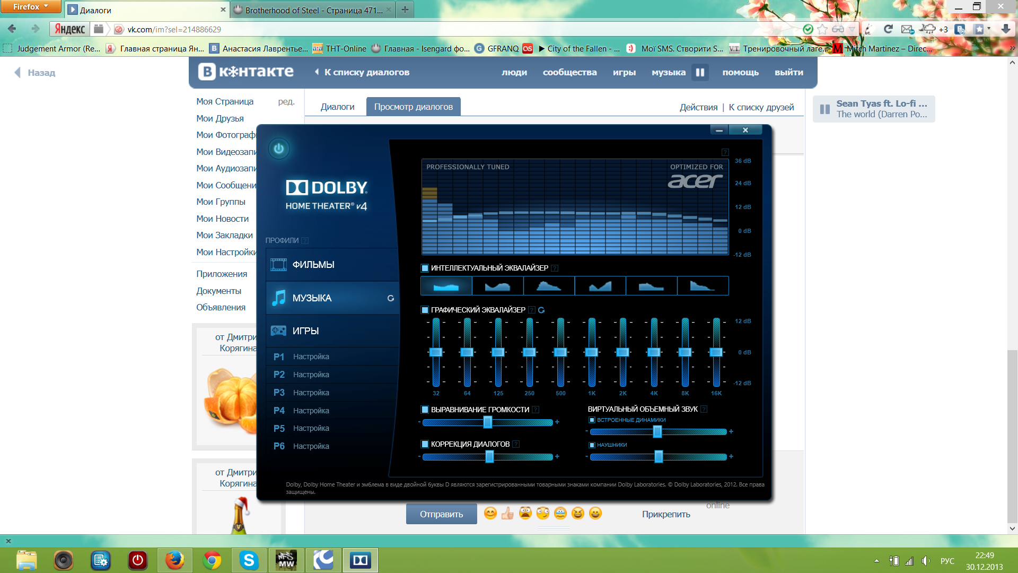Click the reset icon on Музыка profile
The width and height of the screenshot is (1018, 573).
(x=391, y=298)
